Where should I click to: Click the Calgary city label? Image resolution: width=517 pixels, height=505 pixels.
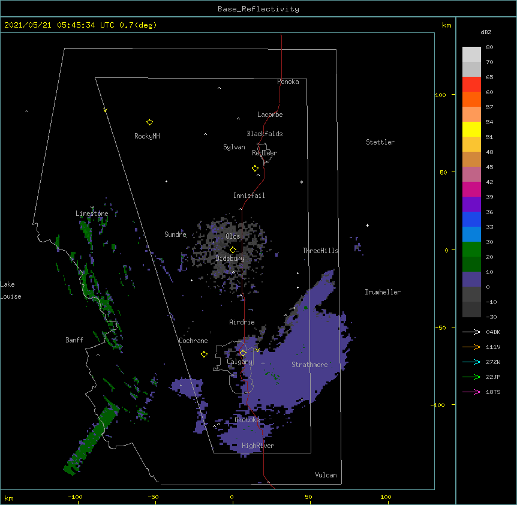tap(239, 362)
